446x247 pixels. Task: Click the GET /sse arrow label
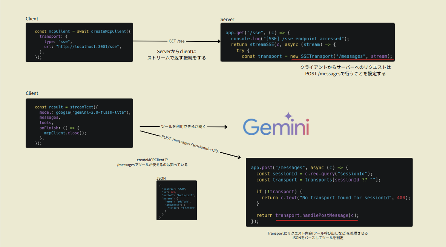(x=176, y=41)
